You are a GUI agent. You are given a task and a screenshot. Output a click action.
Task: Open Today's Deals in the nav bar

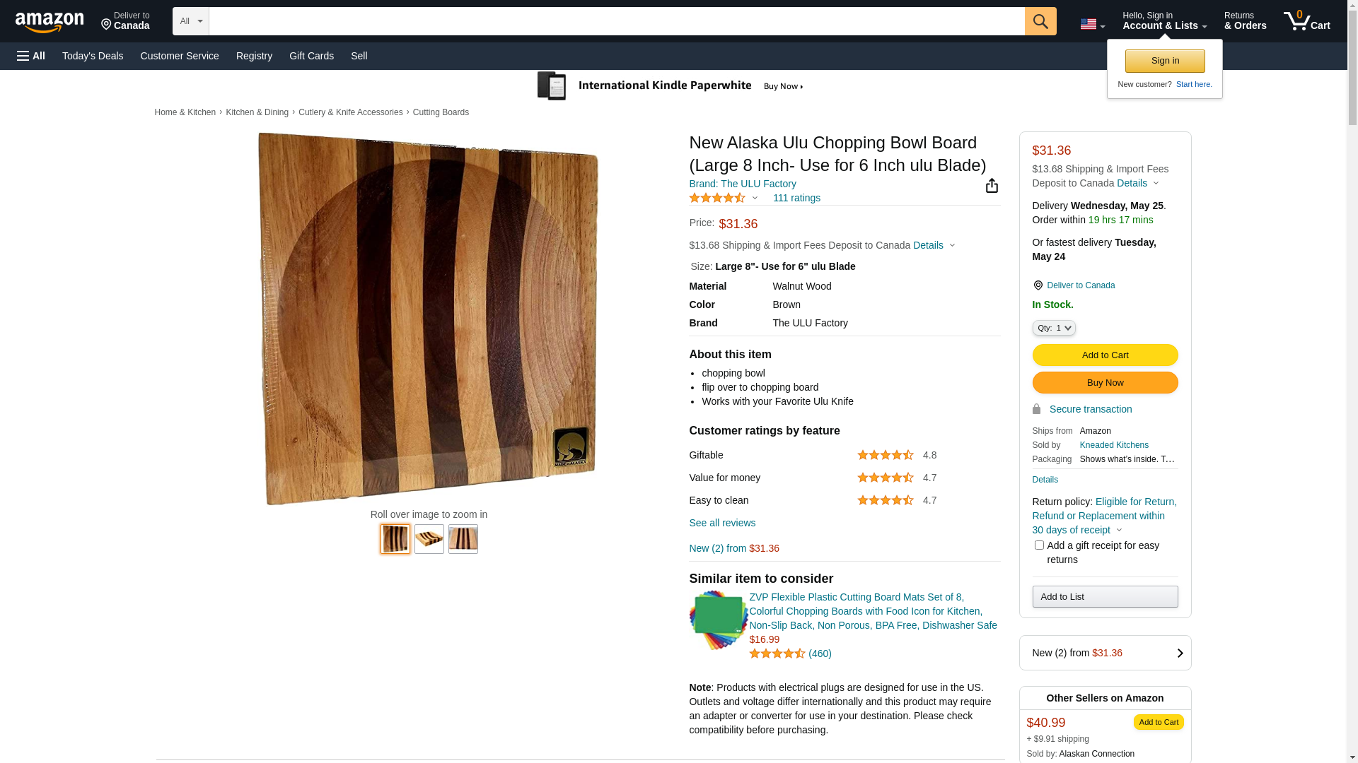[x=93, y=56]
